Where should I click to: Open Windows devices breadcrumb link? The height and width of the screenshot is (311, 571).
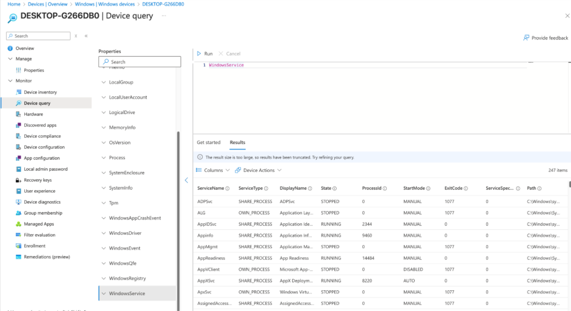pyautogui.click(x=104, y=4)
